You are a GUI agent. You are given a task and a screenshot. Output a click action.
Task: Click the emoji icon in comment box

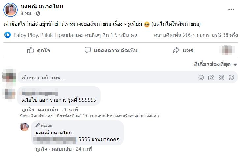[201, 78]
